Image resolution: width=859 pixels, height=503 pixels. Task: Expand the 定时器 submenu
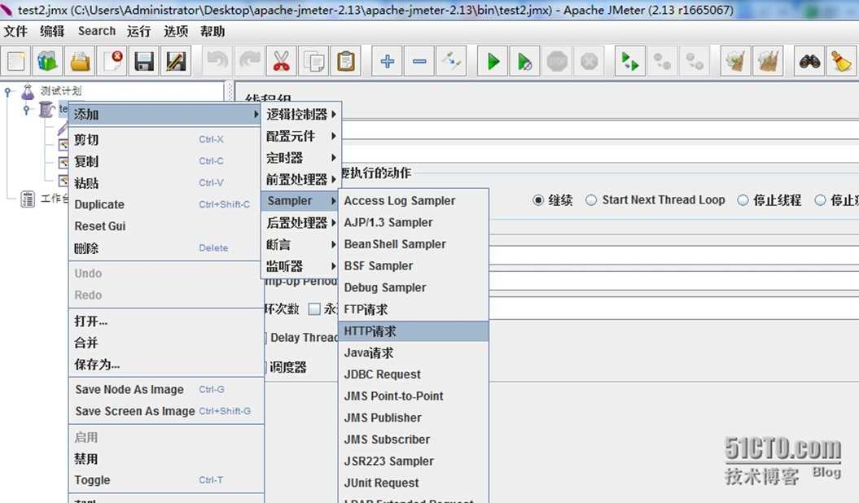pyautogui.click(x=301, y=158)
